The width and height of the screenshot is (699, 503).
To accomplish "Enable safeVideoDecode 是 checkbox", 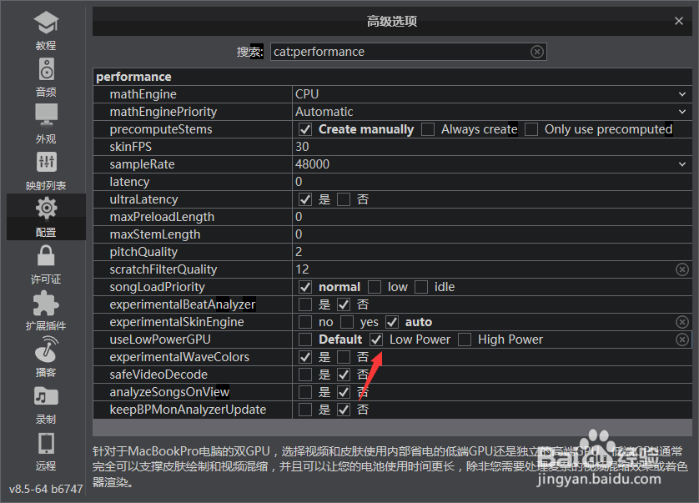I will coord(305,375).
